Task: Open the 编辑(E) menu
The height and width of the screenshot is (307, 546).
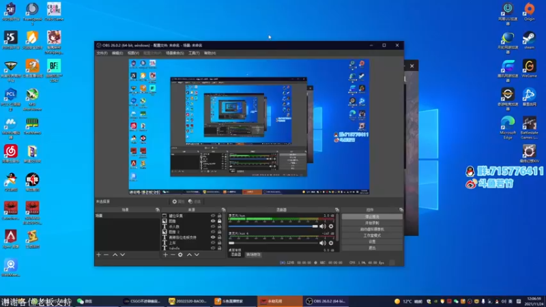Action: point(117,53)
